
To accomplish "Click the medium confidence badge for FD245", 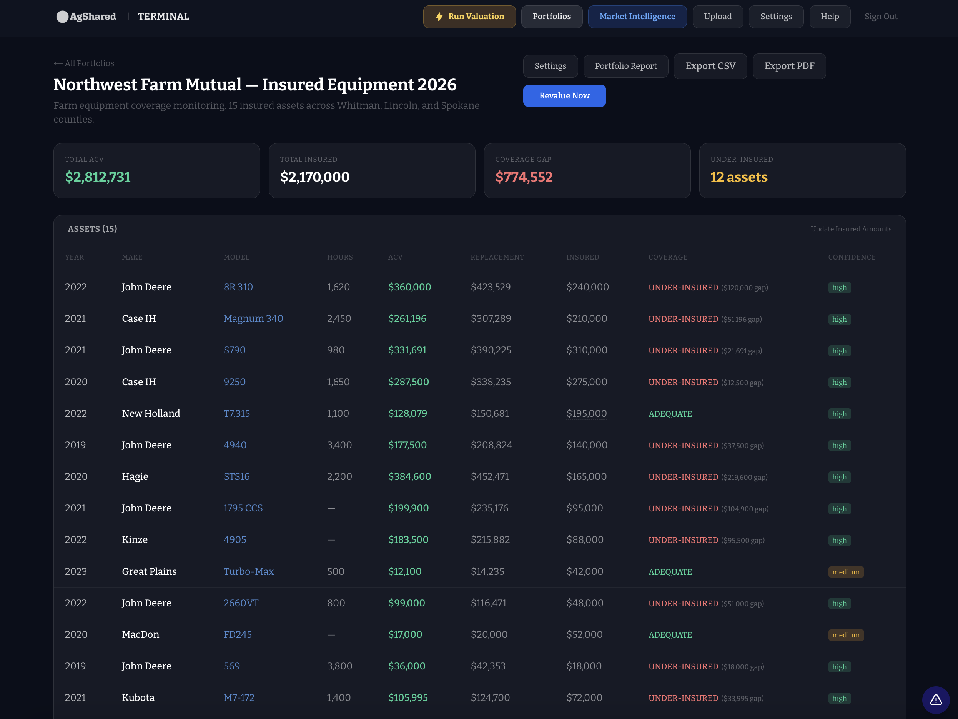I will click(x=845, y=635).
